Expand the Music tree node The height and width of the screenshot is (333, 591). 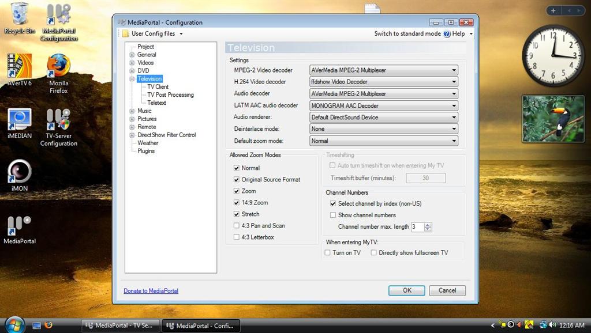click(132, 111)
